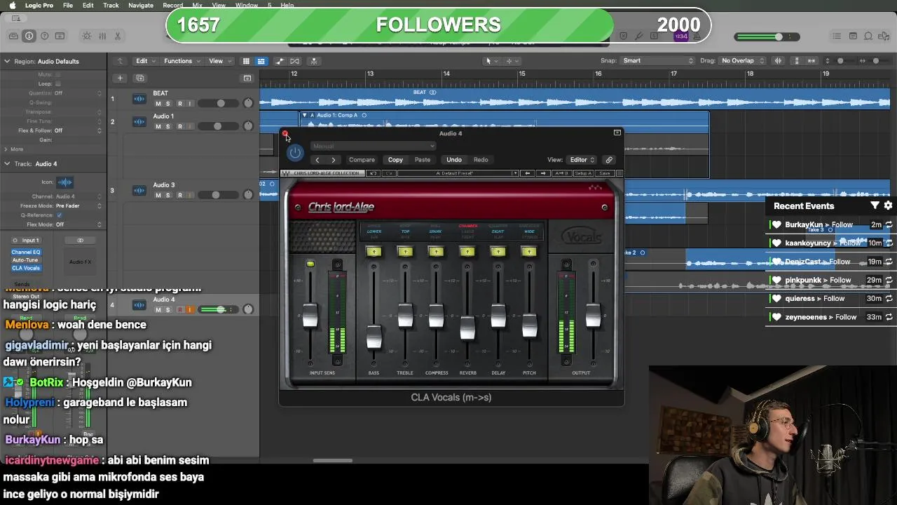
Task: Open the Media Browser button
Action: tap(884, 36)
